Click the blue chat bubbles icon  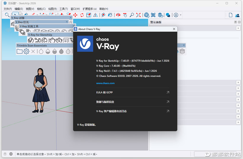click(168, 15)
